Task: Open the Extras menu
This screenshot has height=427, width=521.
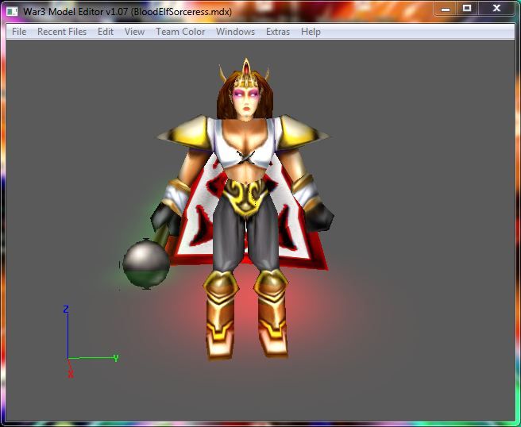Action: (278, 32)
